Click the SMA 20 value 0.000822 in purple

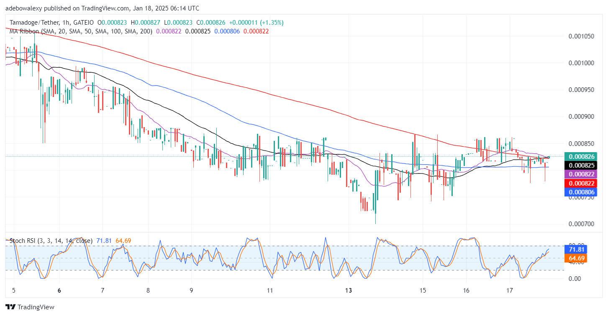point(169,31)
